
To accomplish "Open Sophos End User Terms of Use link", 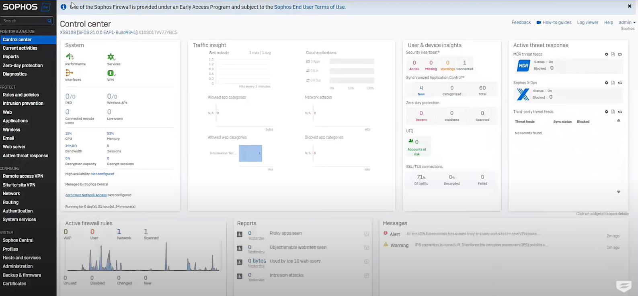I will point(310,7).
